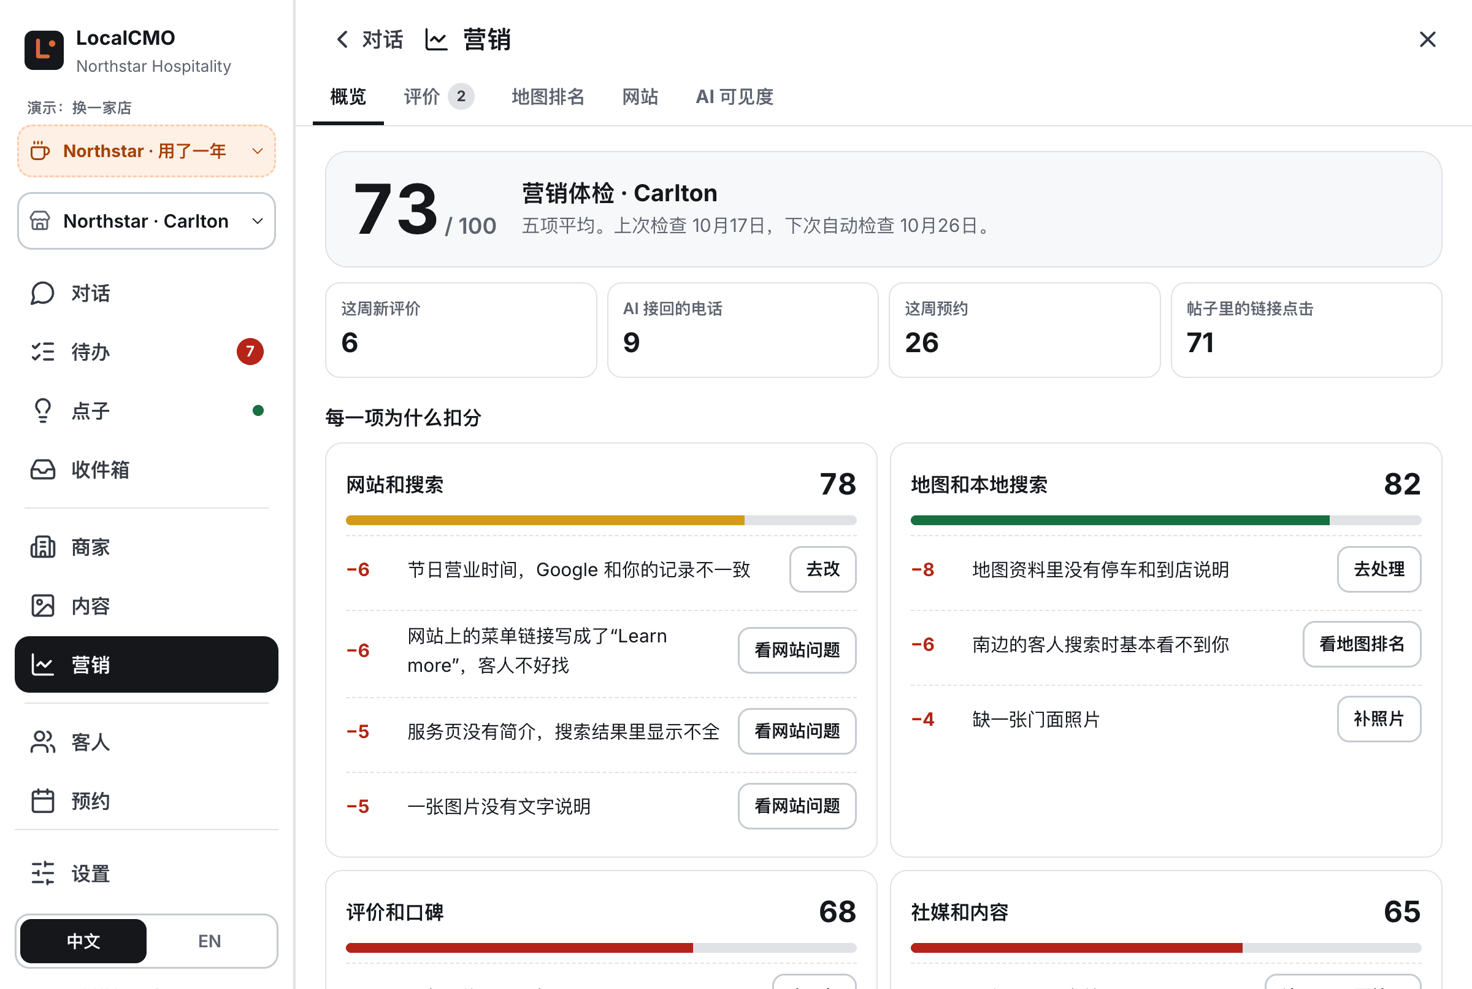The width and height of the screenshot is (1472, 989).
Task: Click the 网站和搜索 yellow progress bar
Action: pyautogui.click(x=601, y=520)
